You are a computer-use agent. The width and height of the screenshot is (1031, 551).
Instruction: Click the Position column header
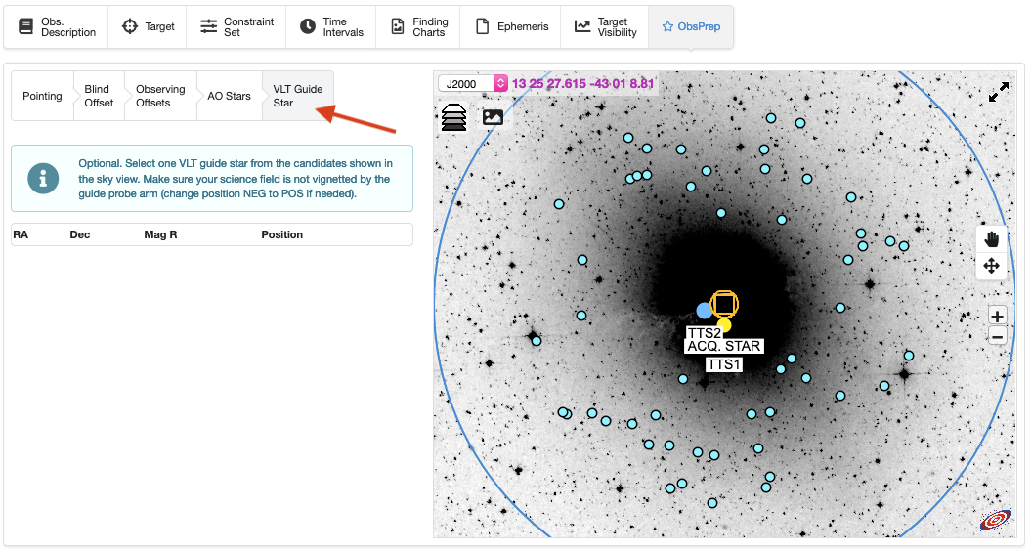tap(282, 234)
